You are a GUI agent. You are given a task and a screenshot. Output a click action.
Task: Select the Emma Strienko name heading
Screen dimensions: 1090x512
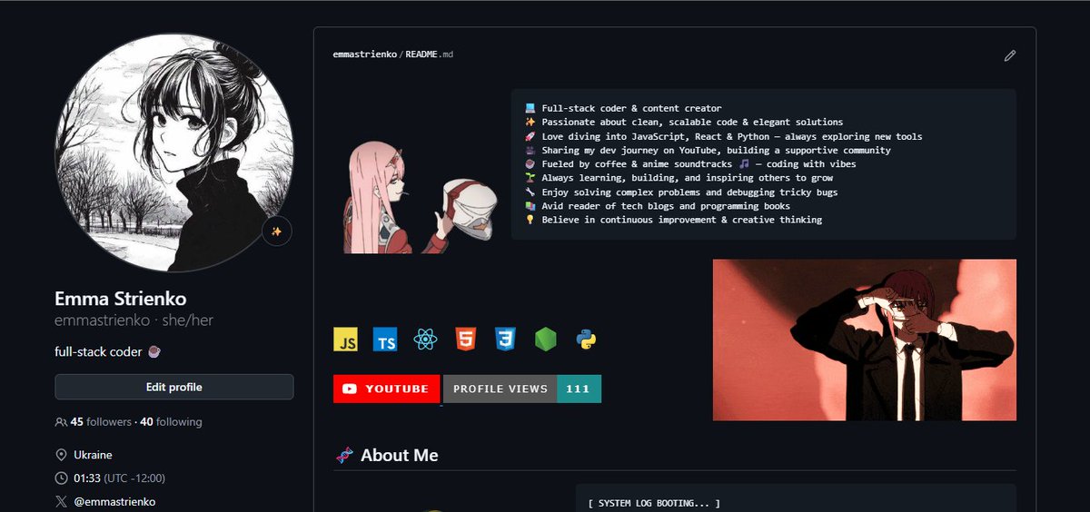pos(121,299)
